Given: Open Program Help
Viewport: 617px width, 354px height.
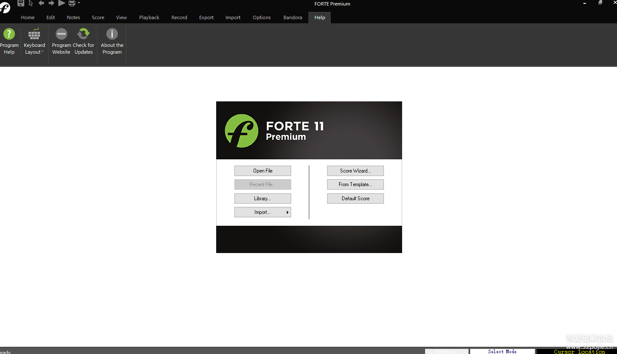Looking at the screenshot, I should (9, 41).
